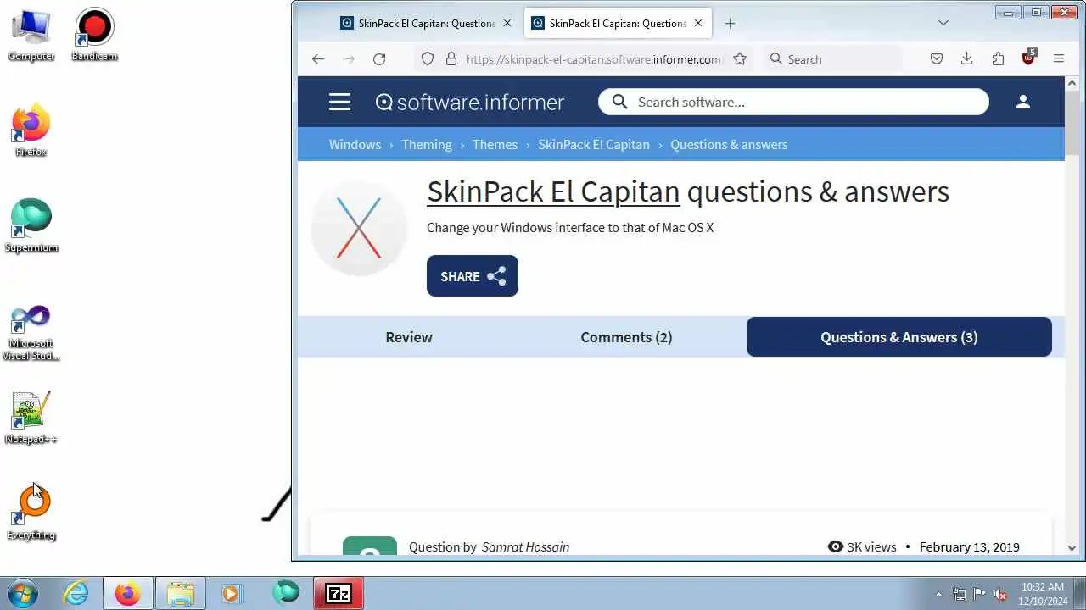Click the author name Samrat Hossain

coord(525,546)
